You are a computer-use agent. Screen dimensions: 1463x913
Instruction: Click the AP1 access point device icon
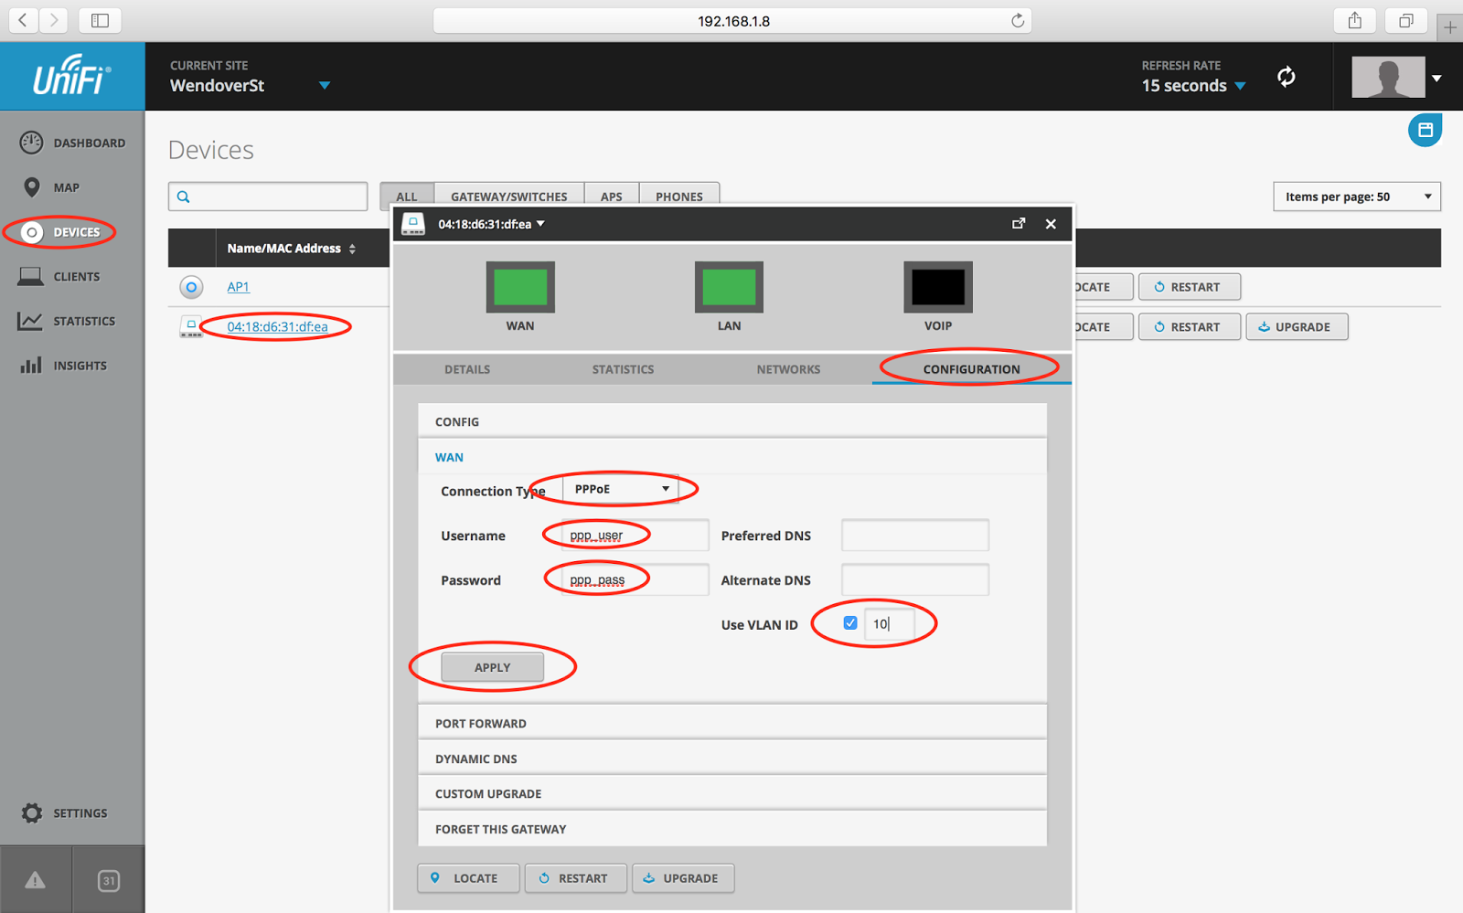click(x=191, y=287)
